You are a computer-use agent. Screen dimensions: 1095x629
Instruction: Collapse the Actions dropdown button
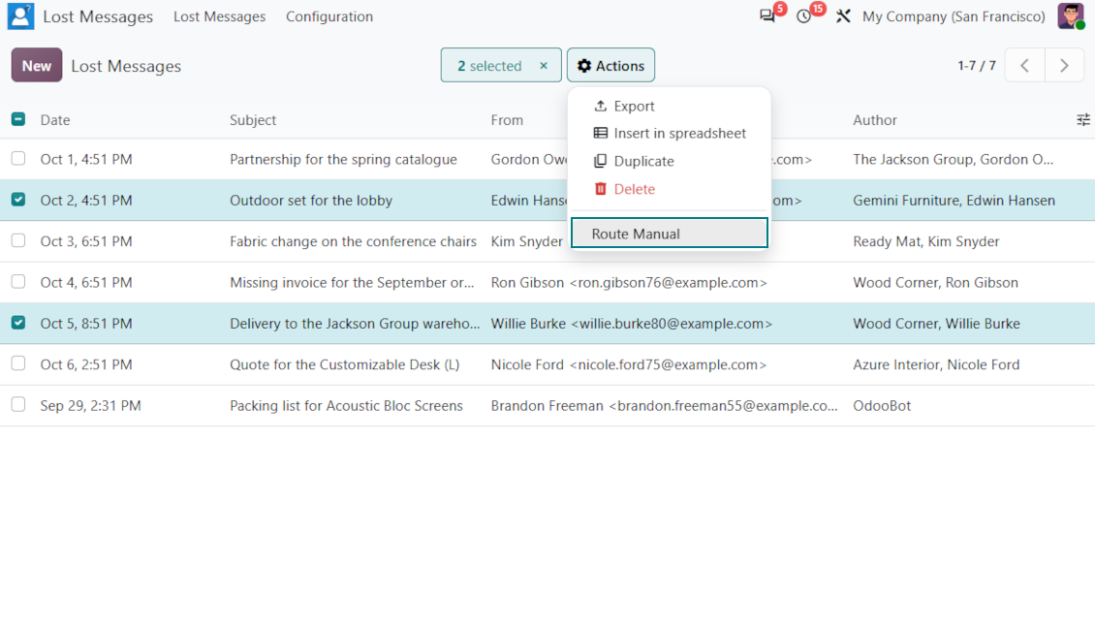click(611, 66)
